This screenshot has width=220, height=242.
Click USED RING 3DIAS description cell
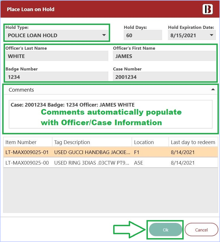[92, 163]
